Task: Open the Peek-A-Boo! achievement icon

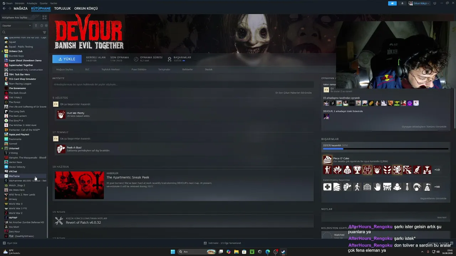Action: tap(61, 149)
